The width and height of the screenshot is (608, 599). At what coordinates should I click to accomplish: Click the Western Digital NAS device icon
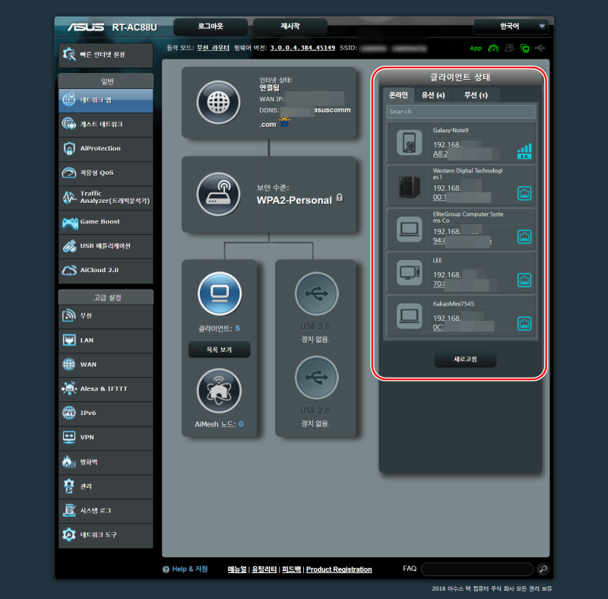pos(410,186)
